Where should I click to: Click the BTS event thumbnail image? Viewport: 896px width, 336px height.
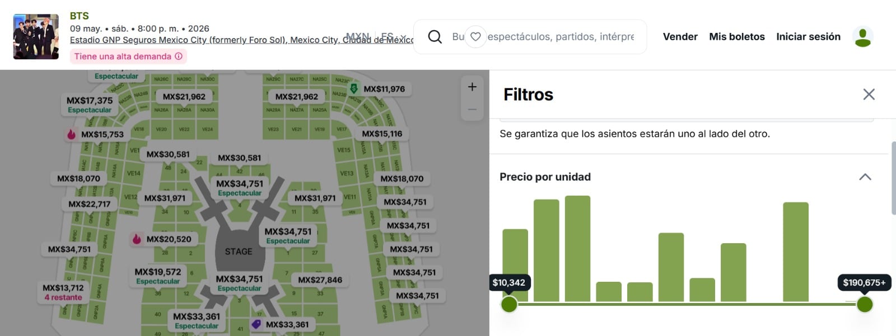coord(36,37)
